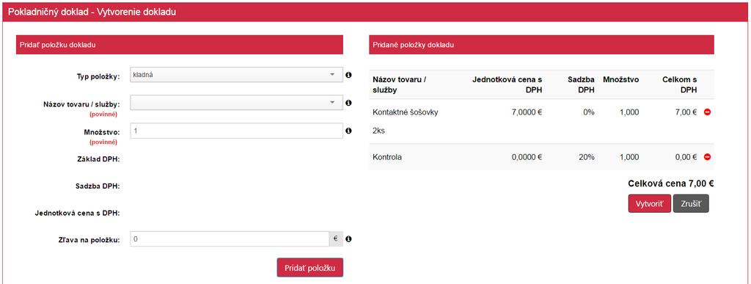Click info icon next to Typ položky
Screen dimensions: 751x284
coord(348,75)
